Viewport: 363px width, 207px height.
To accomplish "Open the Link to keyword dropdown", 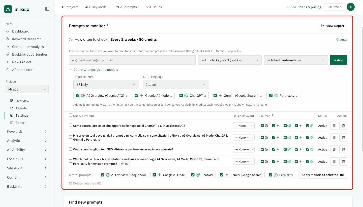I will [x=230, y=60].
